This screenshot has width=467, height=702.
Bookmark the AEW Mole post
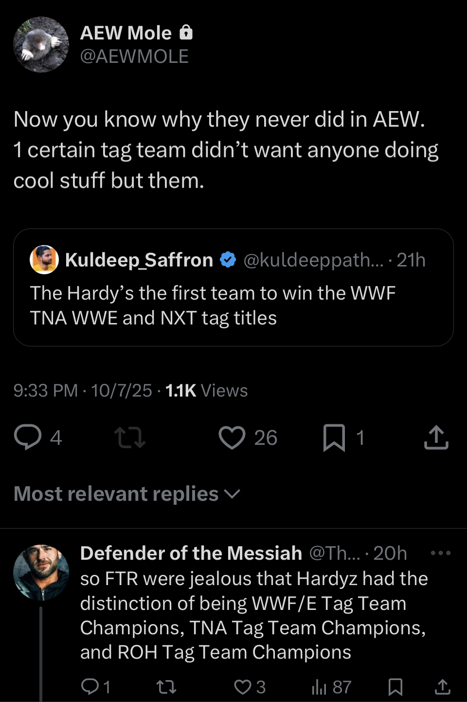tap(334, 437)
